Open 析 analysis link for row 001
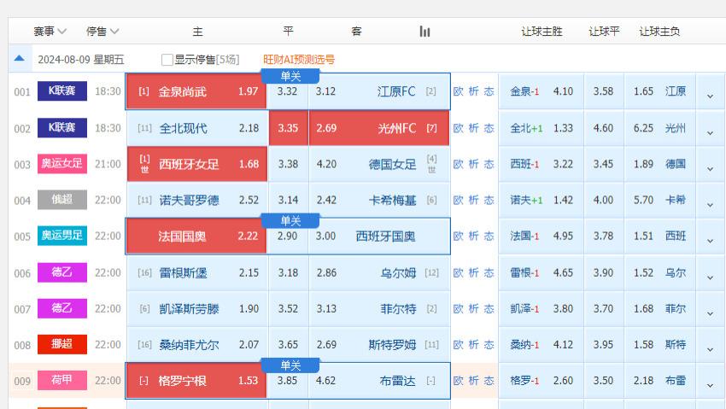 point(473,91)
